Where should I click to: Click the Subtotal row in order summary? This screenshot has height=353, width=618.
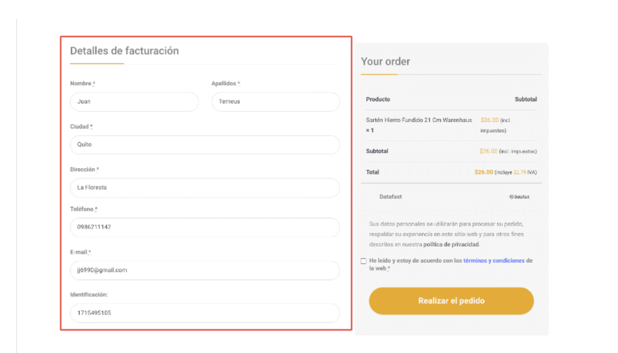click(377, 151)
